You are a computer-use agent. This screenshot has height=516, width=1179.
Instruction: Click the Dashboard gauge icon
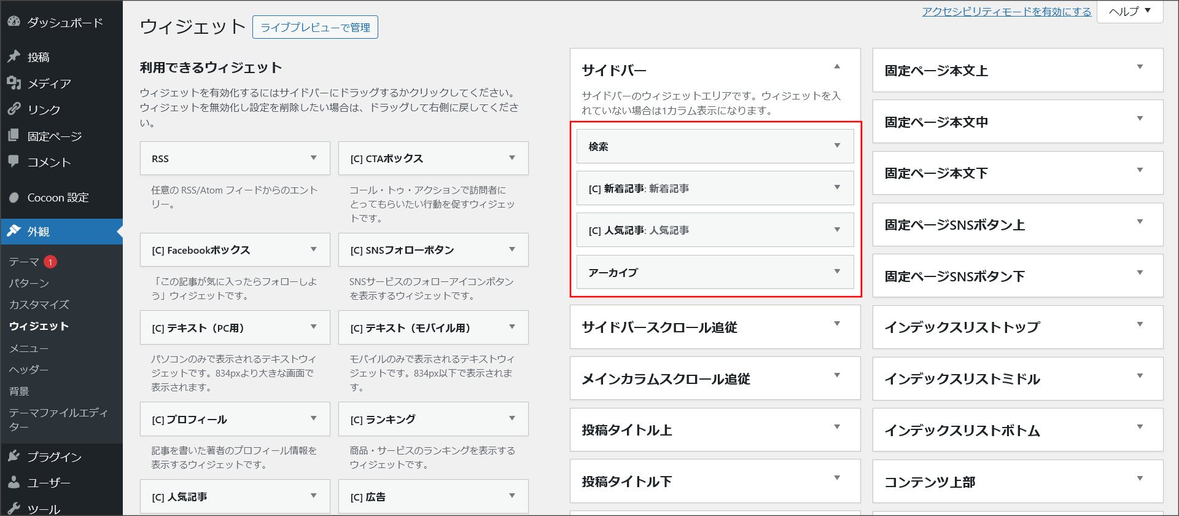[14, 21]
